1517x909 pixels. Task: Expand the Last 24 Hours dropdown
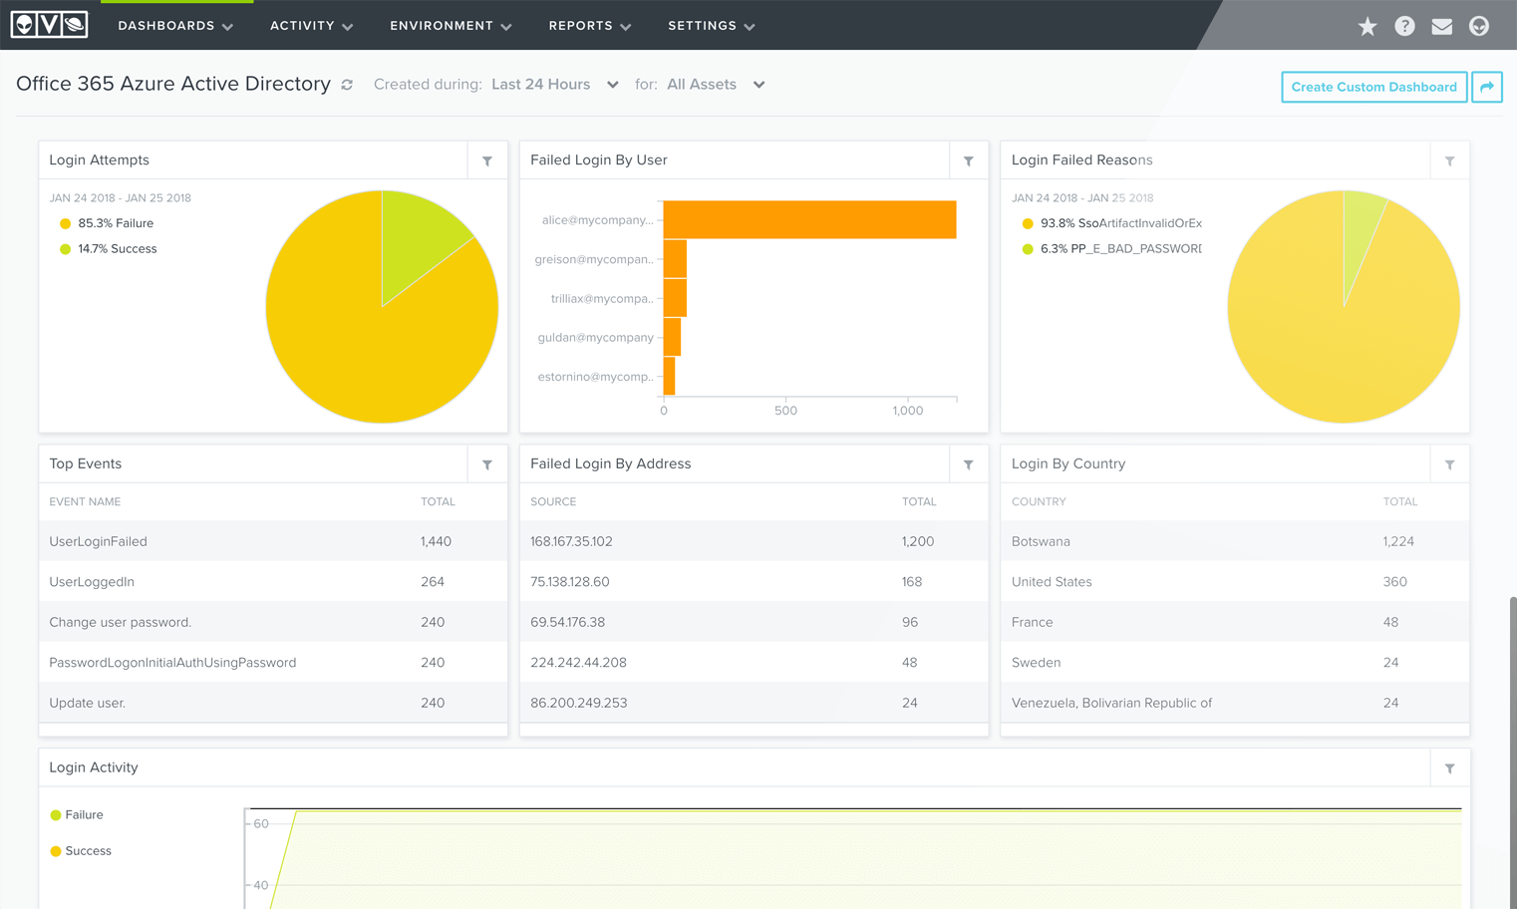555,85
